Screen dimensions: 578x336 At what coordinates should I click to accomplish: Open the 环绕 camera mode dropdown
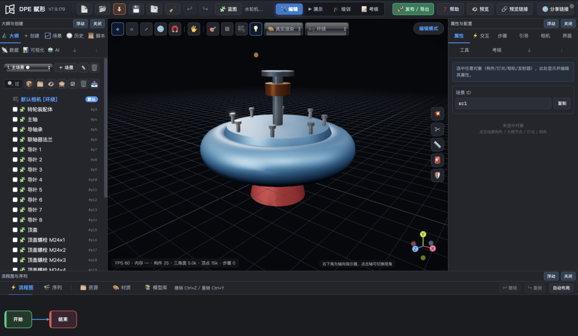tap(327, 29)
